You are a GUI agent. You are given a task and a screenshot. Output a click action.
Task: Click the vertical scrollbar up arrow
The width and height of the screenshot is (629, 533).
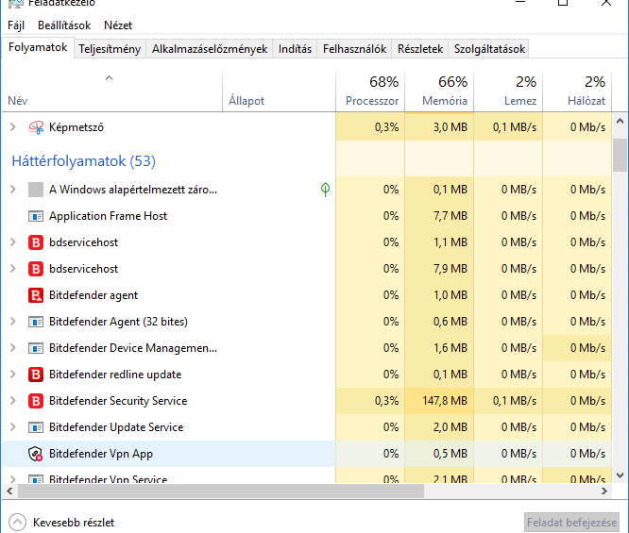coord(620,121)
